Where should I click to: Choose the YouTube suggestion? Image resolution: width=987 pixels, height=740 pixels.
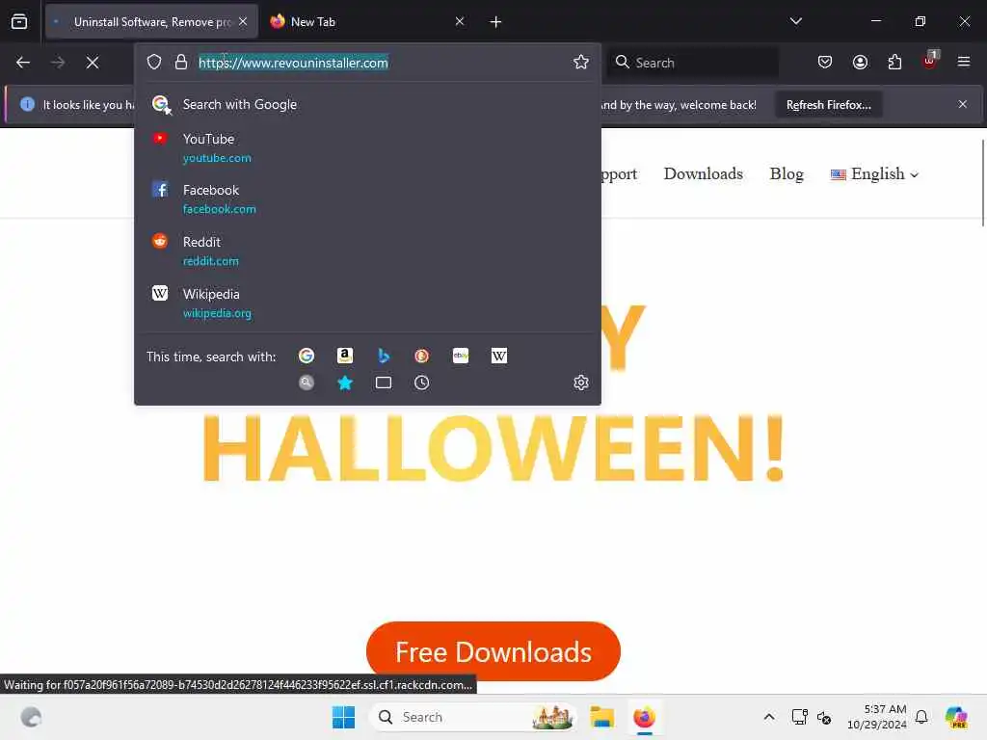click(367, 147)
